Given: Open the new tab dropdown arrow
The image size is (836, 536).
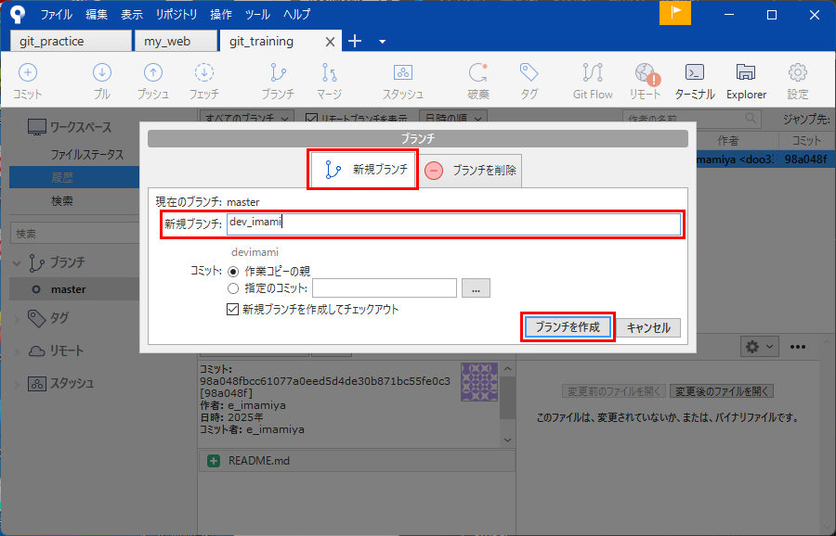Looking at the screenshot, I should point(382,42).
